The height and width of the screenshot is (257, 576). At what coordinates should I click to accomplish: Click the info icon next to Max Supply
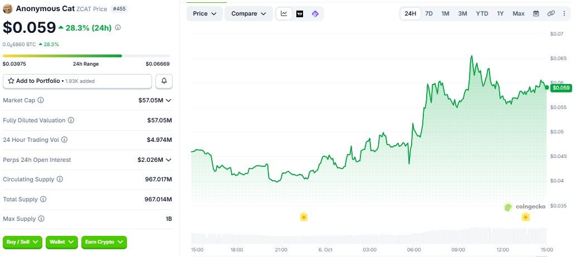point(41,219)
